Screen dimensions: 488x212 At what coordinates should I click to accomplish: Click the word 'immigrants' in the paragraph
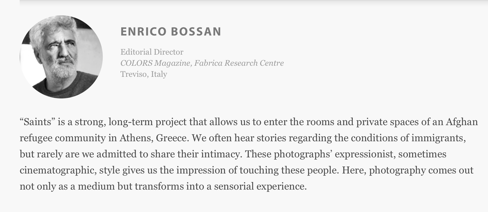click(438, 138)
